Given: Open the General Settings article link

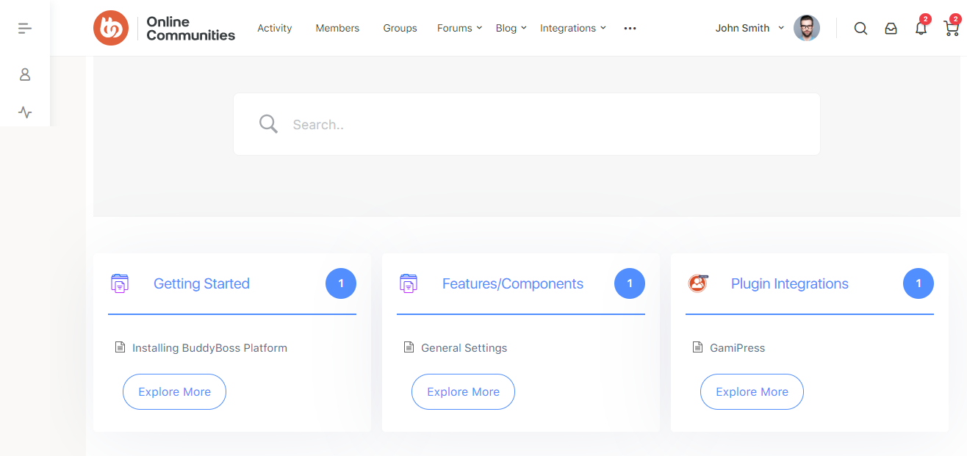Looking at the screenshot, I should click(x=464, y=347).
